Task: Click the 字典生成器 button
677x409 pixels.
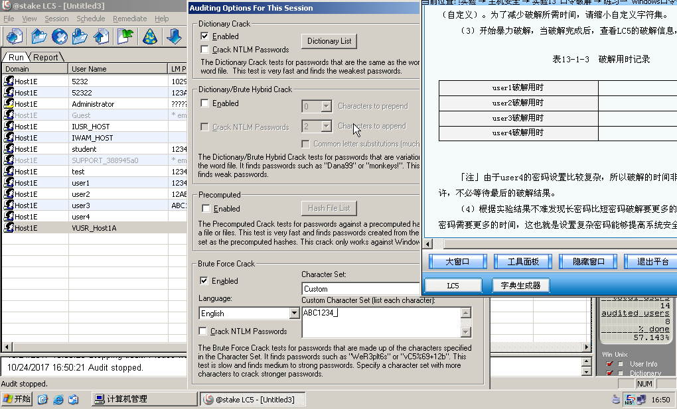Action: click(521, 285)
